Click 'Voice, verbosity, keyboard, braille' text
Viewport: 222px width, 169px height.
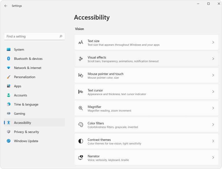pyautogui.click(x=108, y=160)
